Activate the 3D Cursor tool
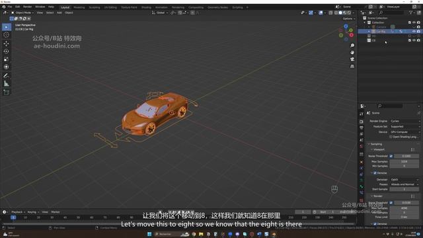The image size is (423, 238). (7, 35)
